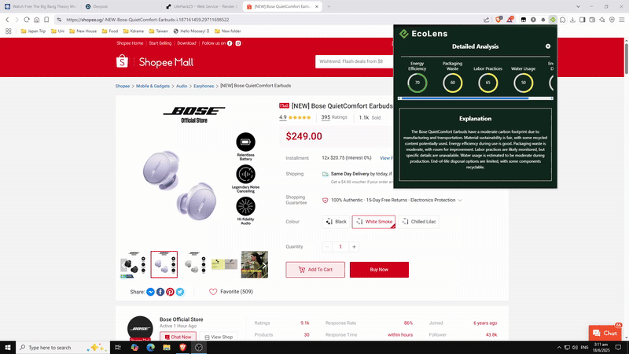Image resolution: width=629 pixels, height=354 pixels.
Task: Click the EcoLens leaf logo
Action: coord(404,34)
